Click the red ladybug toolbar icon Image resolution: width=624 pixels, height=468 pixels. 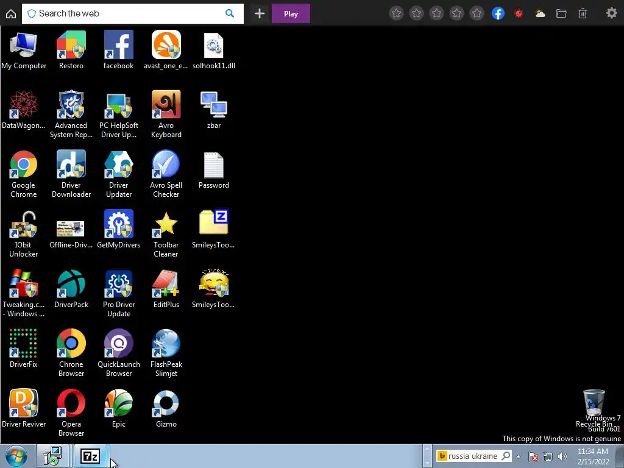pyautogui.click(x=519, y=14)
